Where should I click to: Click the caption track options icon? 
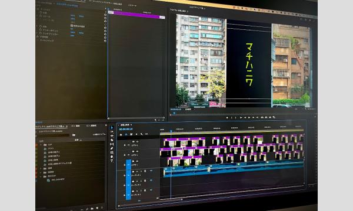pos(146,134)
